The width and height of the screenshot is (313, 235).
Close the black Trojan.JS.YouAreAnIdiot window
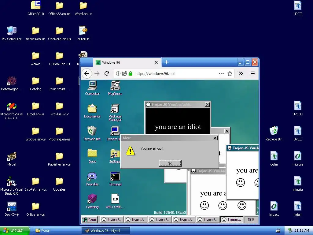pos(207,105)
